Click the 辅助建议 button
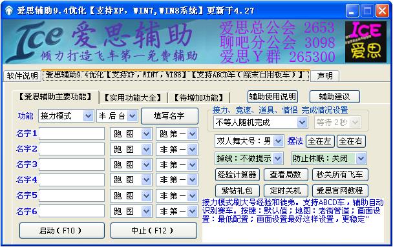The width and height of the screenshot is (393, 247). 335,97
